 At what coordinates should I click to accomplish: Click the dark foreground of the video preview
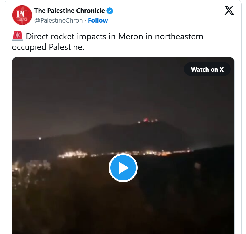click(173, 203)
